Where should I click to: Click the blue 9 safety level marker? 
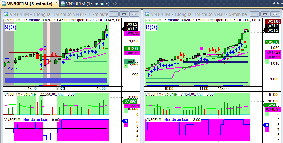(x=125, y=121)
